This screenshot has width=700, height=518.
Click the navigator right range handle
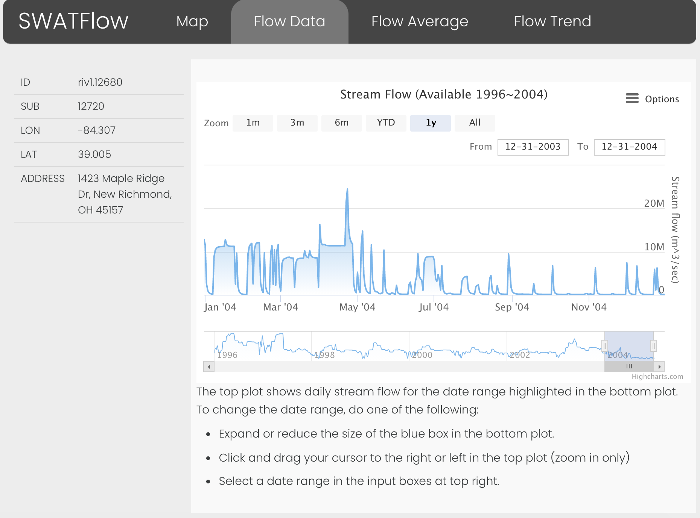click(x=654, y=345)
